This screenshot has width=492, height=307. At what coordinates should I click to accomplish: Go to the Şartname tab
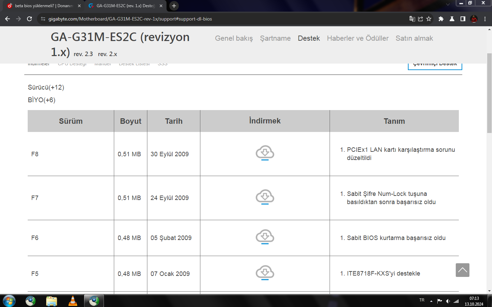pos(276,38)
